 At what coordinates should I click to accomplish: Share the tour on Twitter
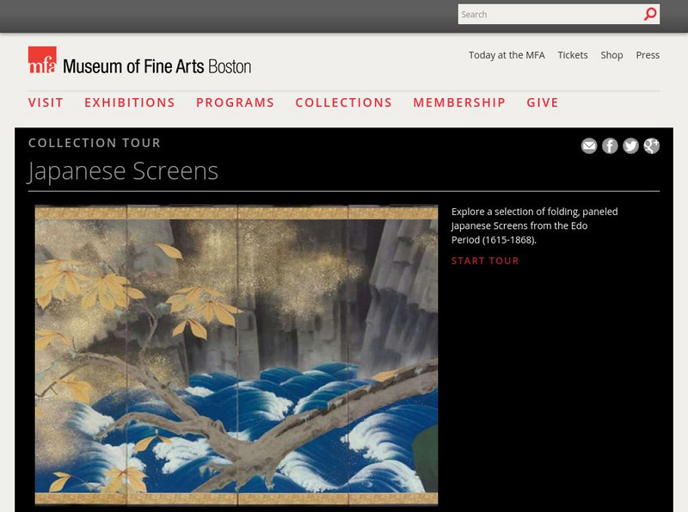pos(629,146)
